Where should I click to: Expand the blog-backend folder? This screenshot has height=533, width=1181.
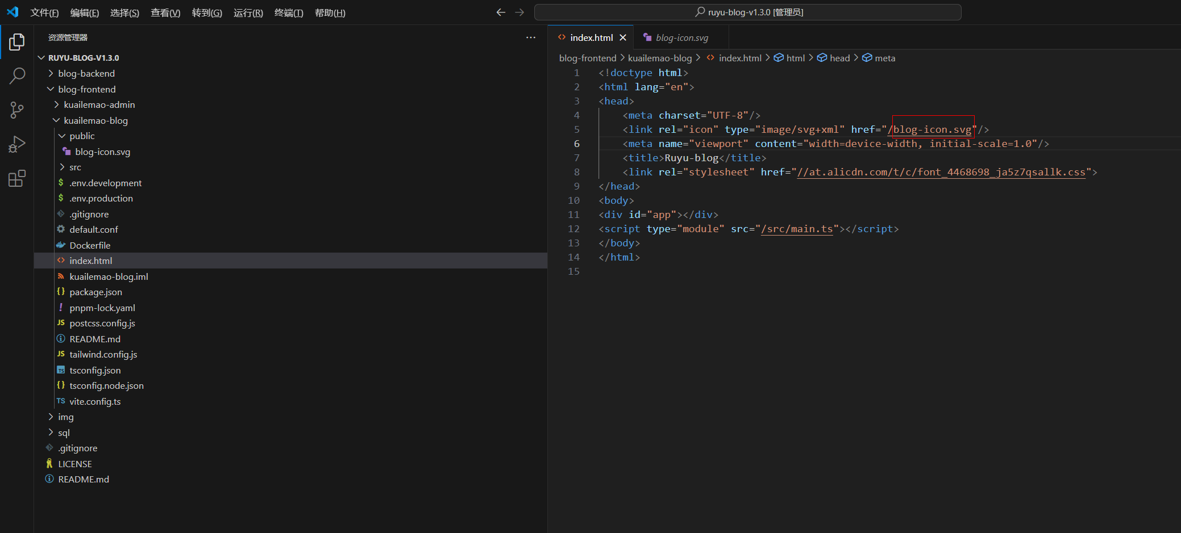click(51, 73)
